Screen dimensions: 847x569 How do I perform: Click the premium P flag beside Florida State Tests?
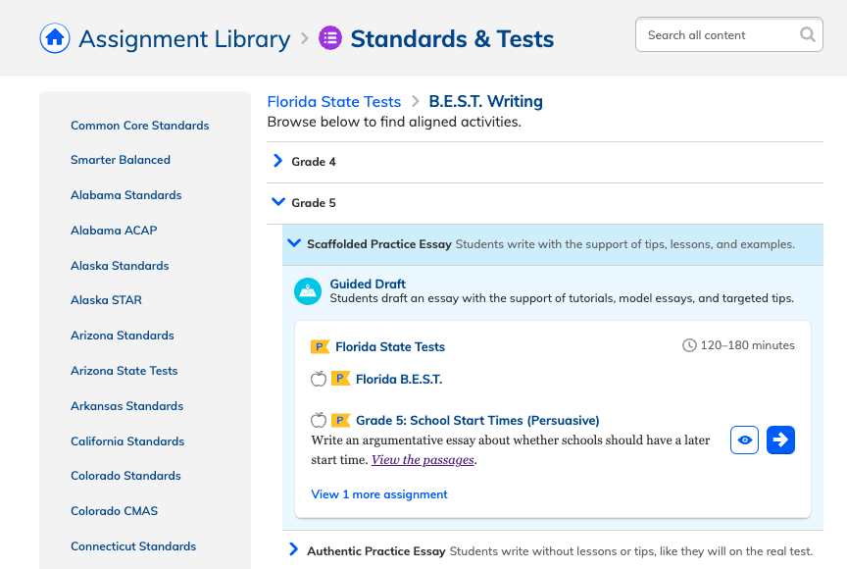[320, 347]
